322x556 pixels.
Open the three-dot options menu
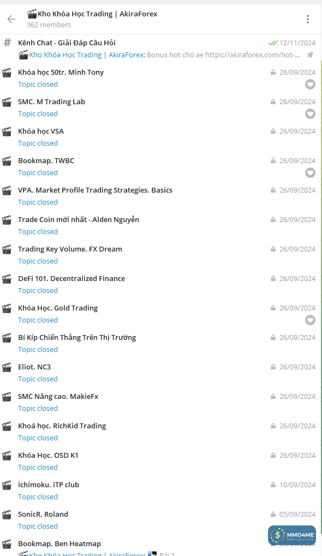(307, 19)
